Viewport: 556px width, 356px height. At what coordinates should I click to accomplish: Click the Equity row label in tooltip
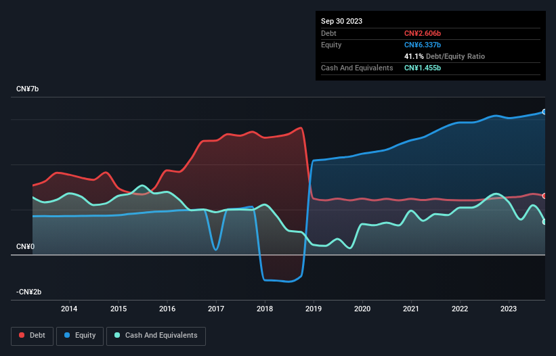click(331, 45)
